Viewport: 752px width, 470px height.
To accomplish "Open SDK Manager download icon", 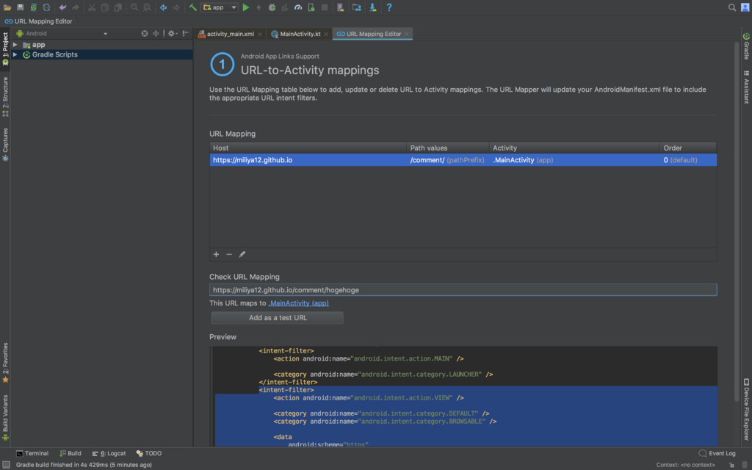I will 372,7.
